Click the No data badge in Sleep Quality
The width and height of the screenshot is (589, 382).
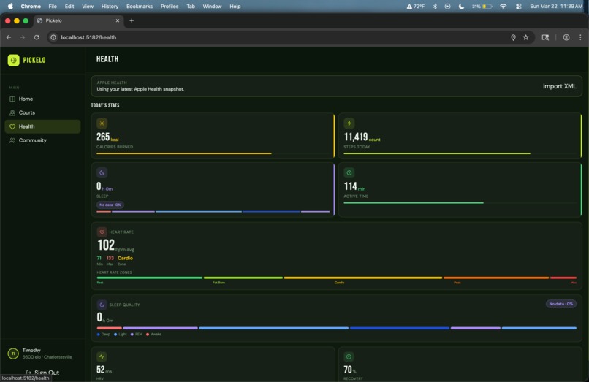tap(560, 304)
